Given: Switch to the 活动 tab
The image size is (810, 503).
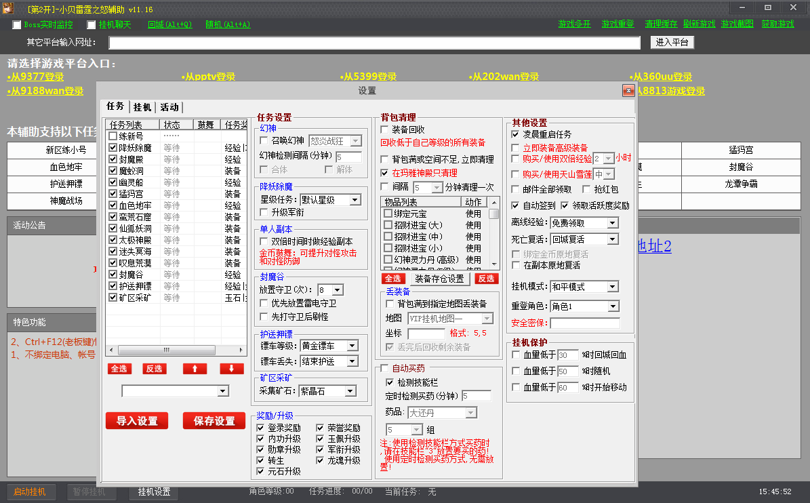Looking at the screenshot, I should coord(169,107).
